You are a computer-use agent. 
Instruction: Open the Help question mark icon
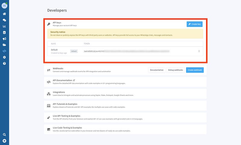(x=4, y=64)
